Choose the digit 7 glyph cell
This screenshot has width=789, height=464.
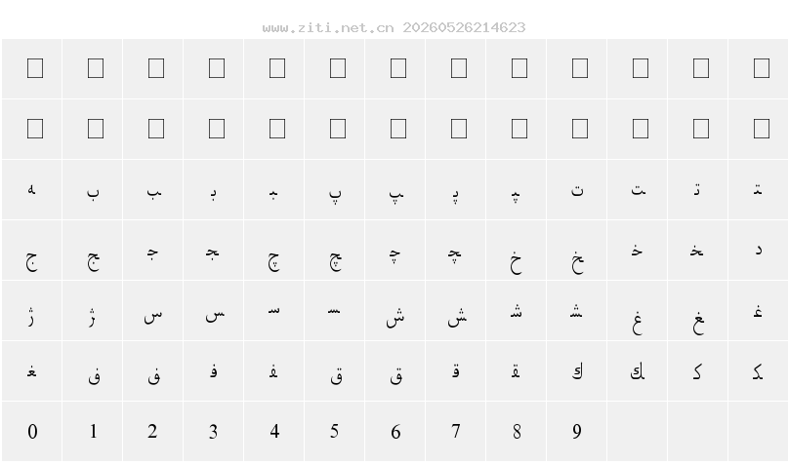tap(456, 432)
